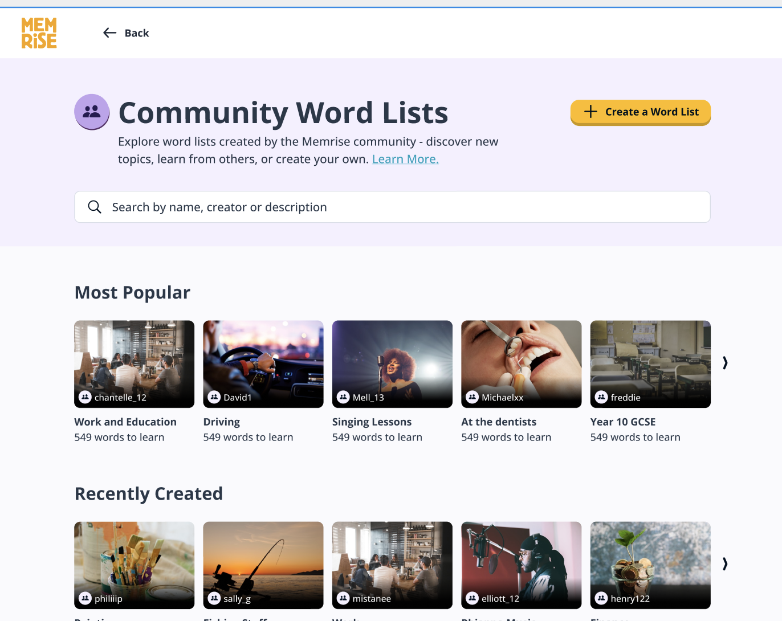Click 549 words under Driving
Viewport: 782px width, 621px height.
tap(249, 437)
